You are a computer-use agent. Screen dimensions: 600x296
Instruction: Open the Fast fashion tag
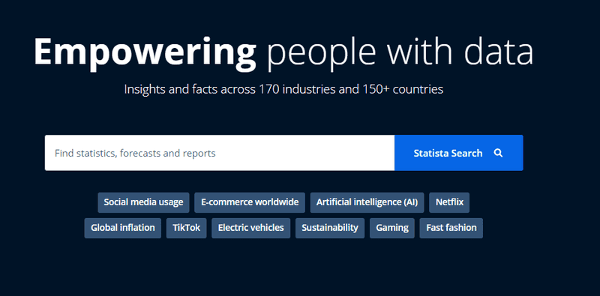point(451,228)
